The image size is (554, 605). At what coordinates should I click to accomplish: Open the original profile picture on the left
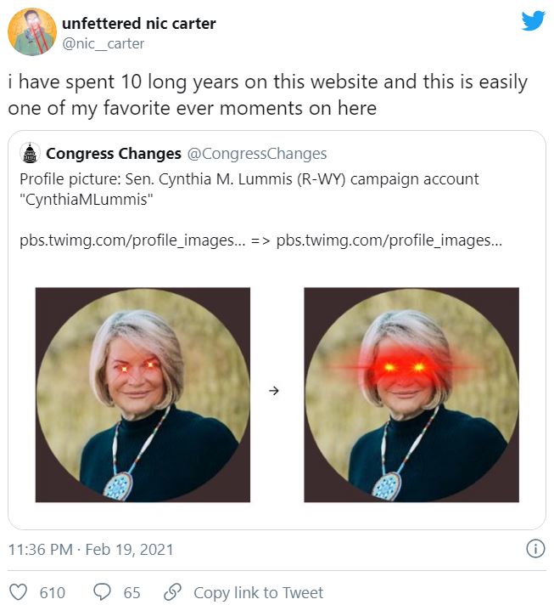[143, 394]
